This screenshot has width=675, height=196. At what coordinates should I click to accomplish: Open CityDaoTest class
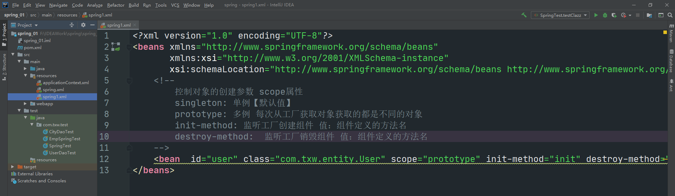(58, 132)
